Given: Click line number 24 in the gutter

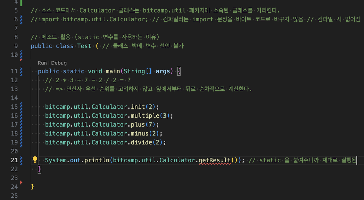Looking at the screenshot, I should click(x=14, y=186).
